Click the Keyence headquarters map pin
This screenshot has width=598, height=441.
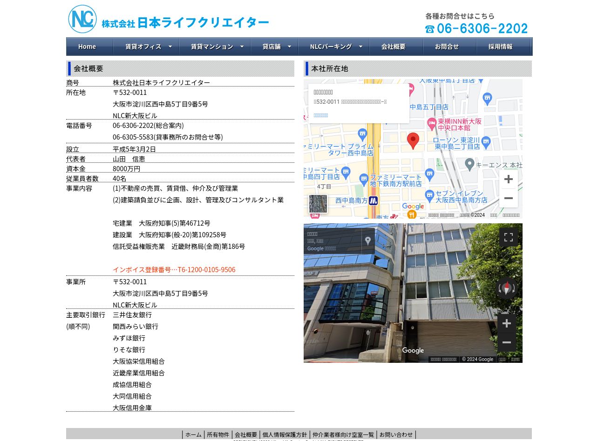pos(470,164)
